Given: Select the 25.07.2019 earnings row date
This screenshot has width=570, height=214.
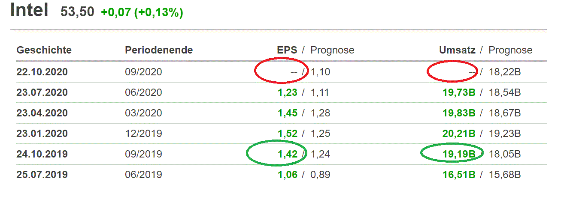Looking at the screenshot, I should 42,175.
